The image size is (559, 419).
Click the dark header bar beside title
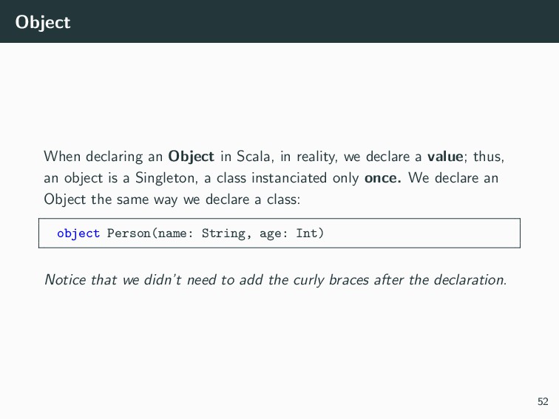pos(314,21)
